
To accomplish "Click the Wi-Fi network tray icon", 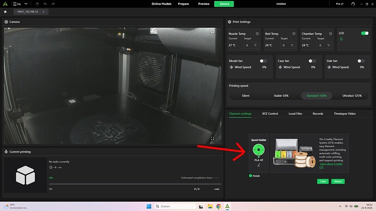I will [346, 206].
